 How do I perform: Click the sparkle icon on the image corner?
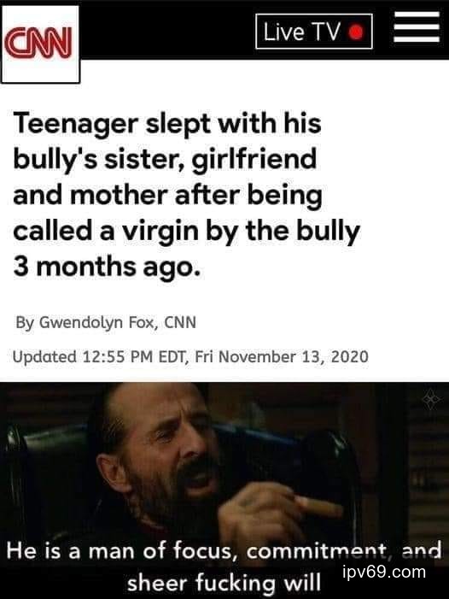click(x=431, y=400)
